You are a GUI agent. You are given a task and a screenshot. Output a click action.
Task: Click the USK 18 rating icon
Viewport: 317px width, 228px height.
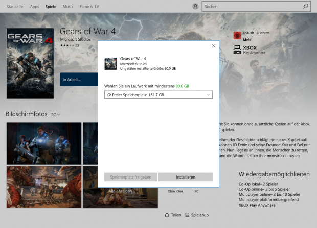pos(237,36)
